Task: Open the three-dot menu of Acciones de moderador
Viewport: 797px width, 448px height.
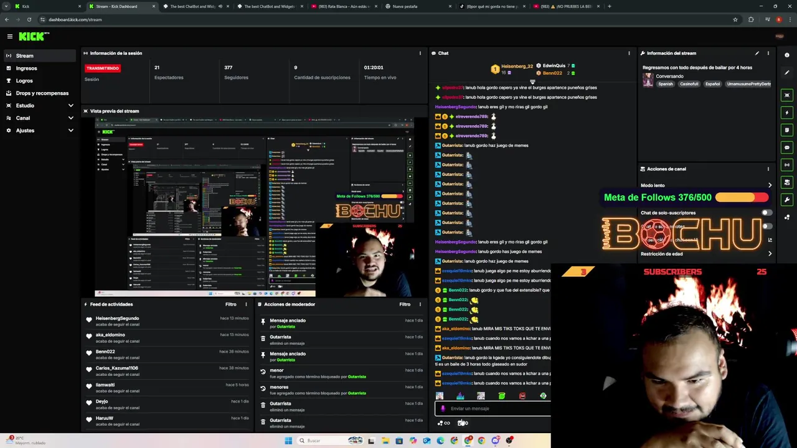Action: 420,304
